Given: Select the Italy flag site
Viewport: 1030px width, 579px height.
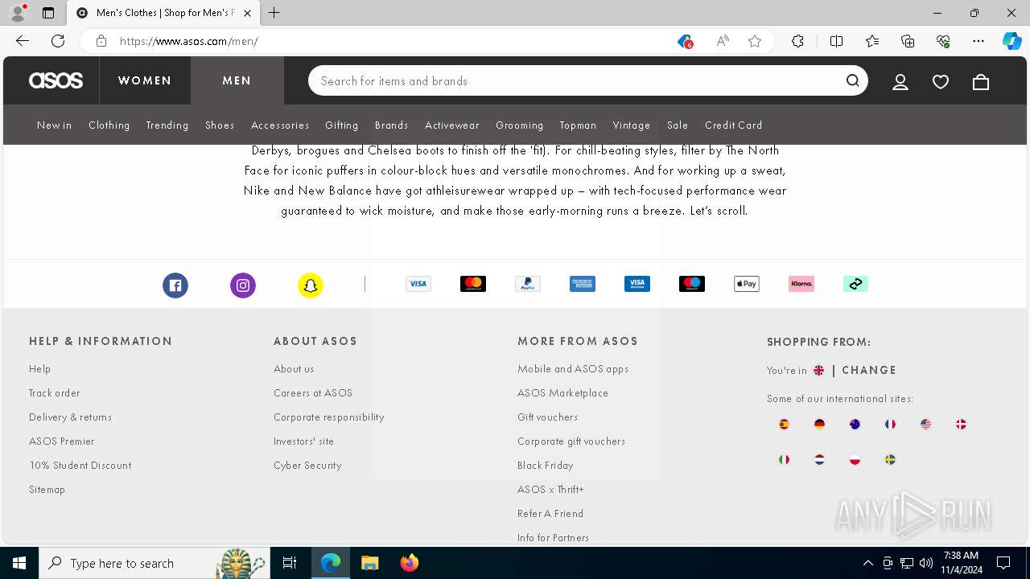Looking at the screenshot, I should coord(784,460).
